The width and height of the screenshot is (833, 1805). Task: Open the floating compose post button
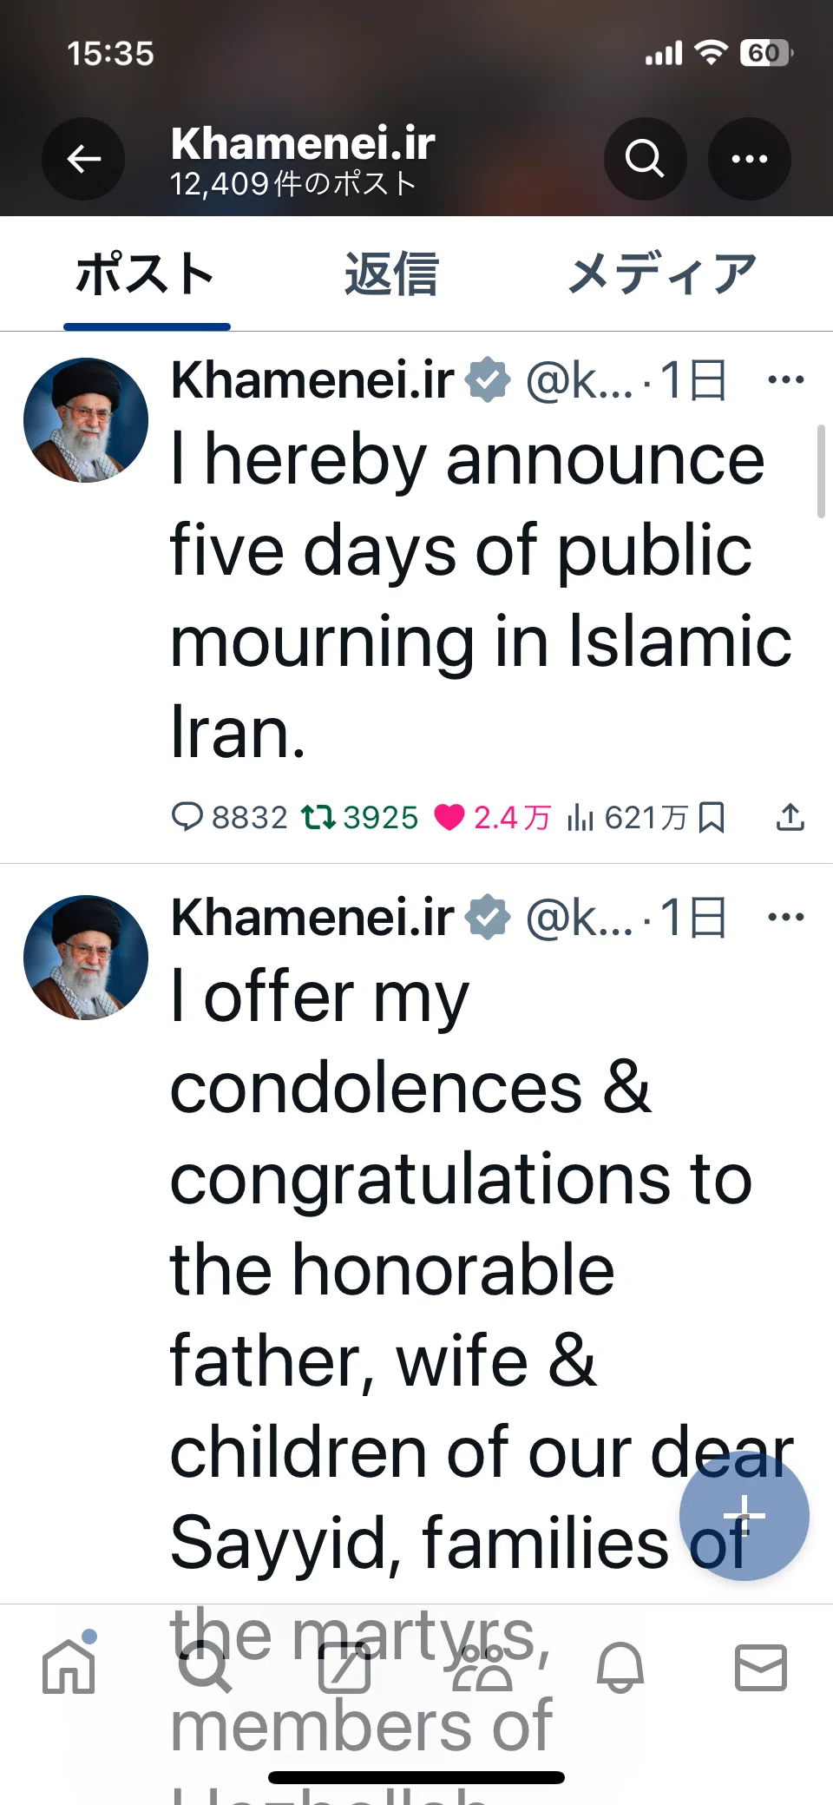coord(744,1516)
